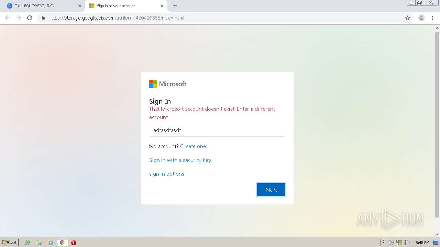Open the Chrome three-dot menu
440x247 pixels.
click(x=432, y=18)
